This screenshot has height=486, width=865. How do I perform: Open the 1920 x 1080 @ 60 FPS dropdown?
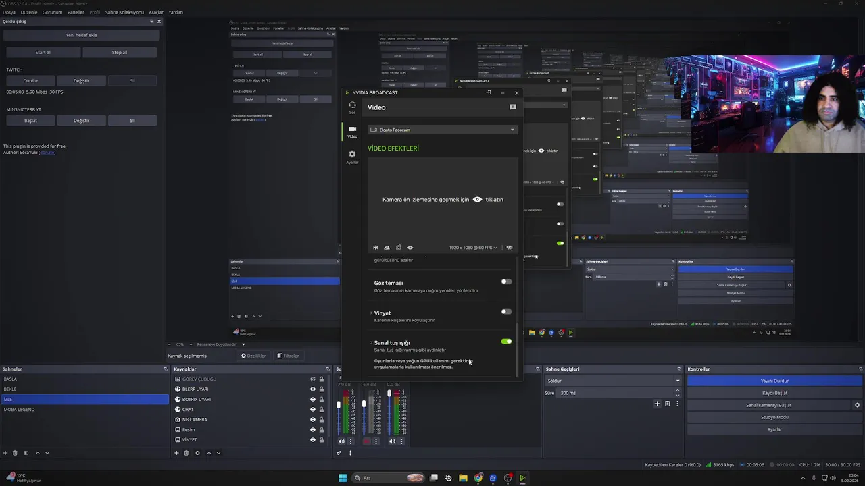(473, 248)
